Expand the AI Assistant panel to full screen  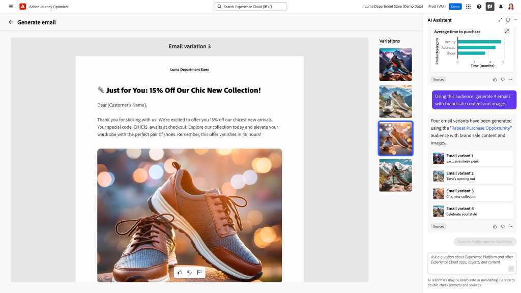pos(500,20)
